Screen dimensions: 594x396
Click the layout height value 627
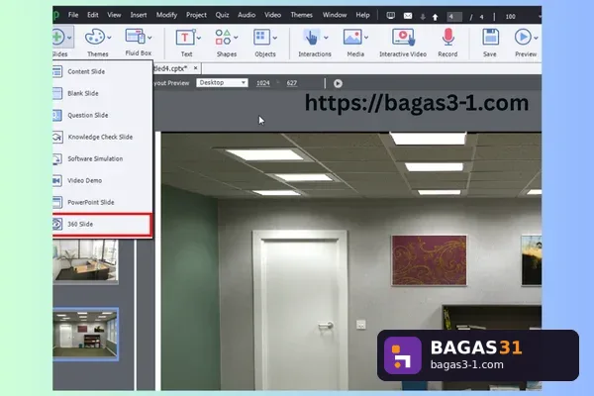pyautogui.click(x=292, y=83)
